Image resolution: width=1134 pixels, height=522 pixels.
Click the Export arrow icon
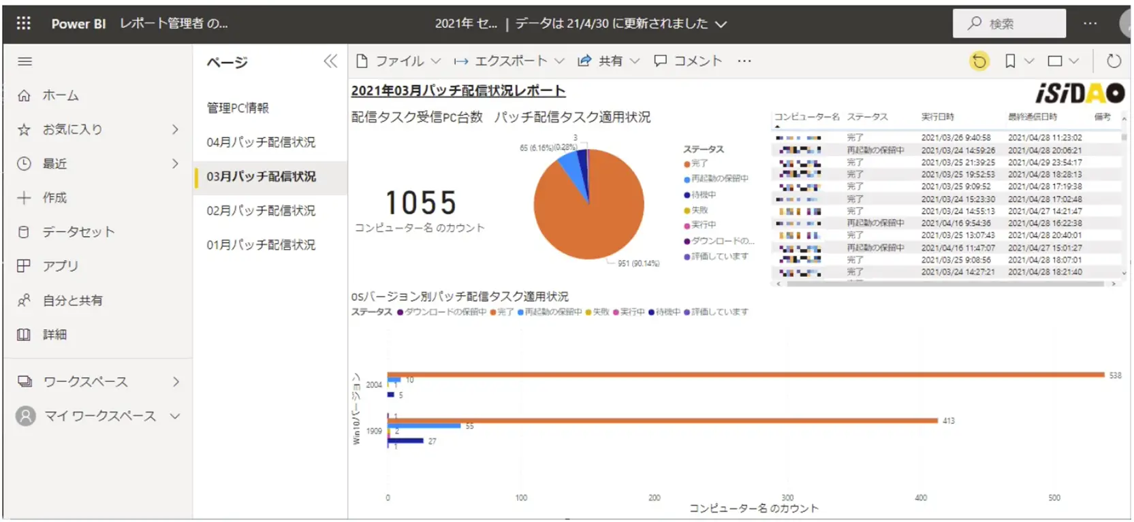tap(461, 61)
